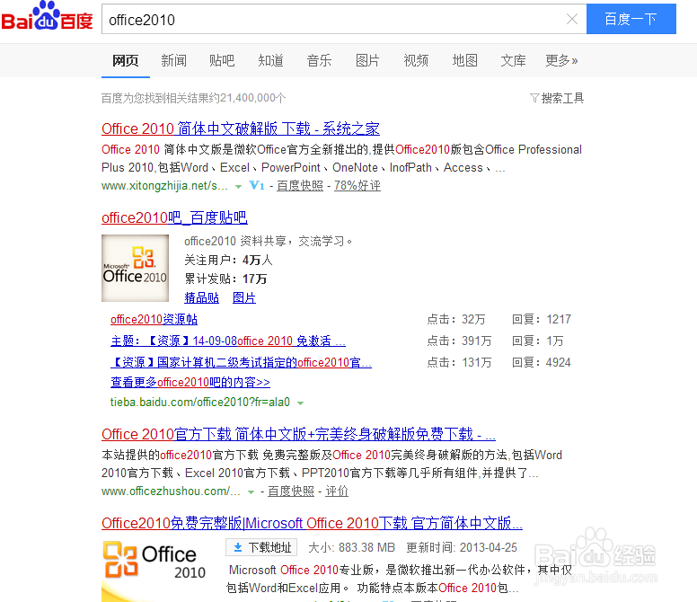Select the 网页 tab

tap(126, 60)
